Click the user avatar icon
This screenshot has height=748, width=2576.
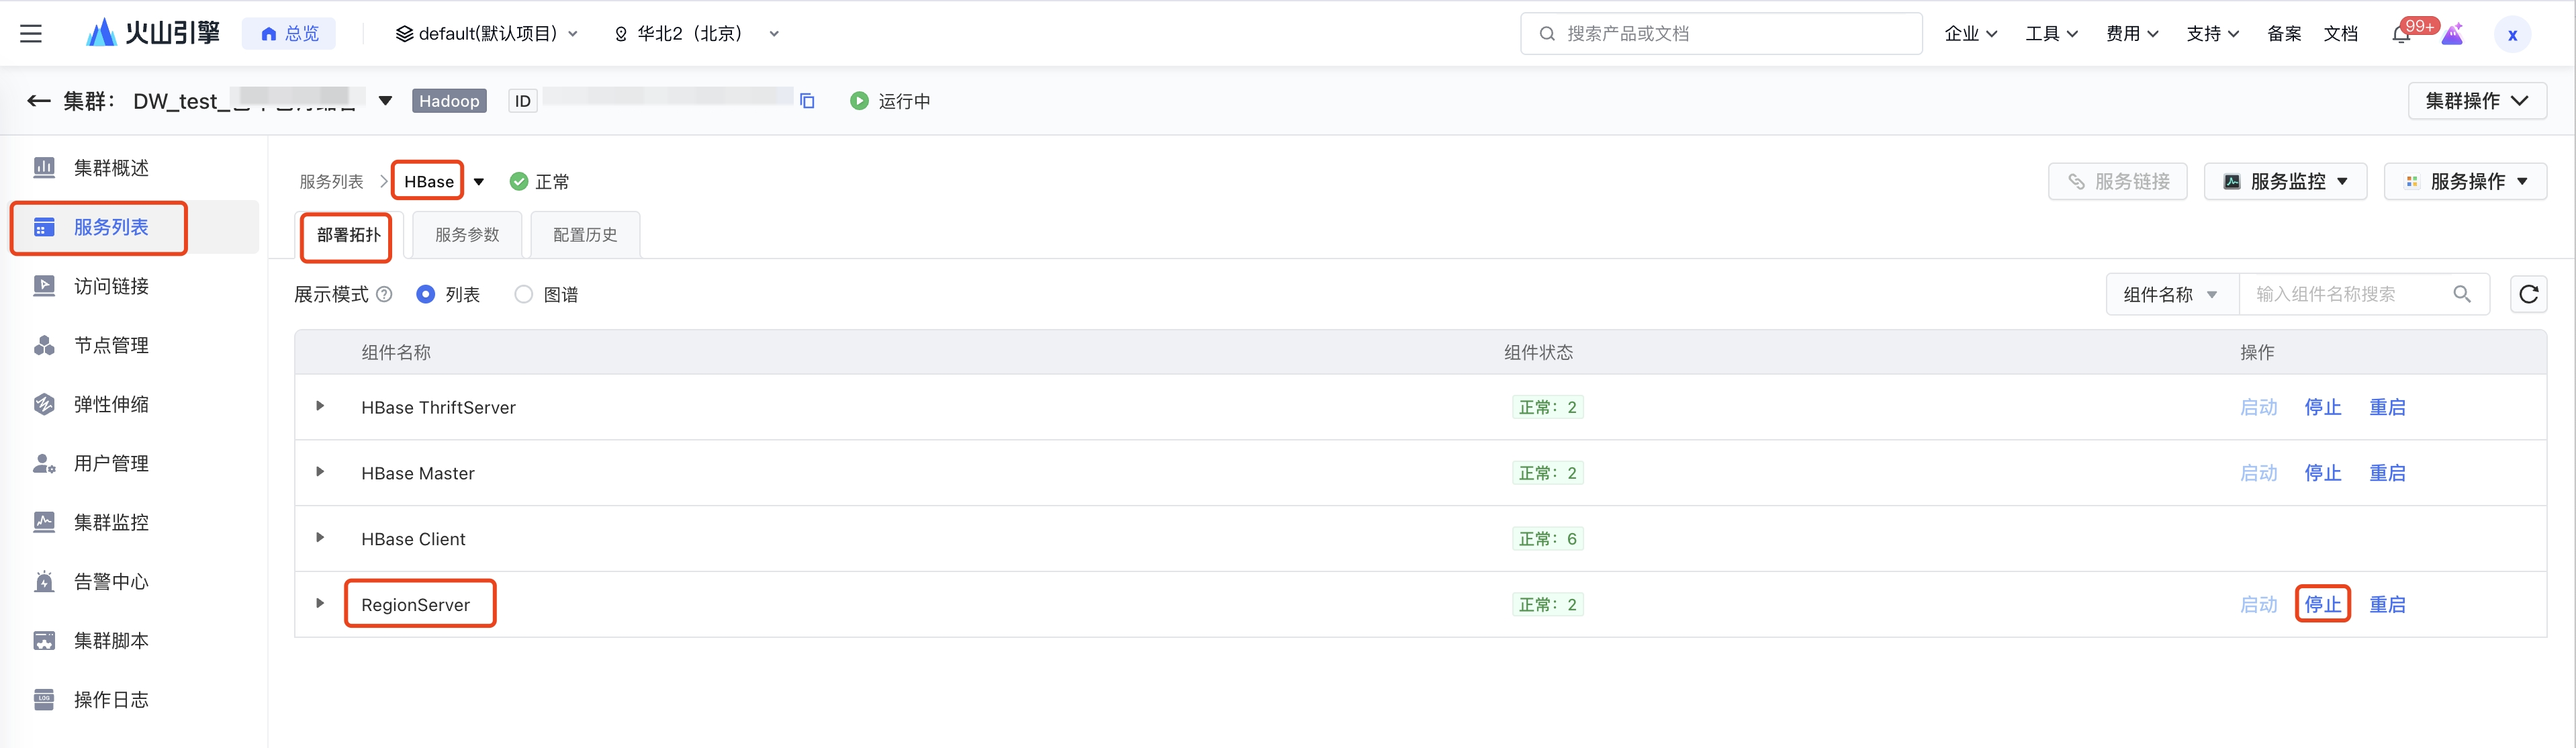2512,35
